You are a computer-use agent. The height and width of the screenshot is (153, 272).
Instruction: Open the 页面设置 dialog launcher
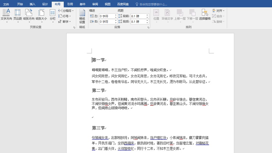tap(74, 27)
